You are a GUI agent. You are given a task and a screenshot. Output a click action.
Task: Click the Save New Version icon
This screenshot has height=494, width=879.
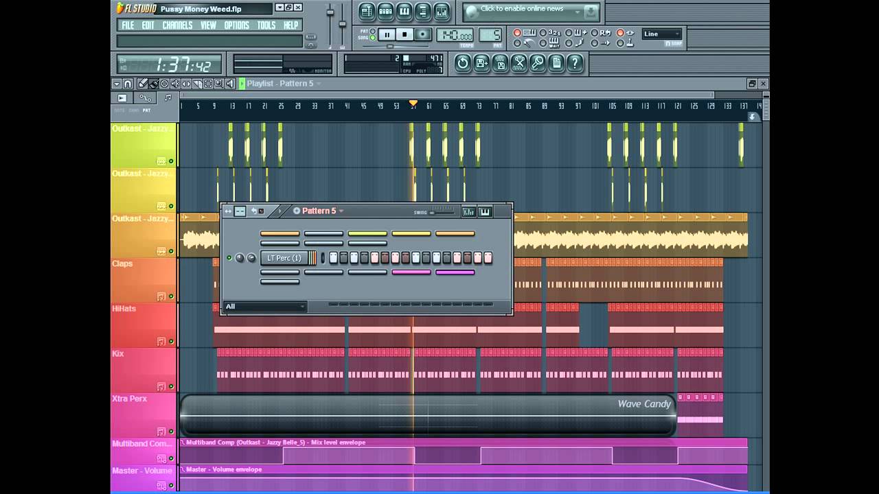pos(481,63)
